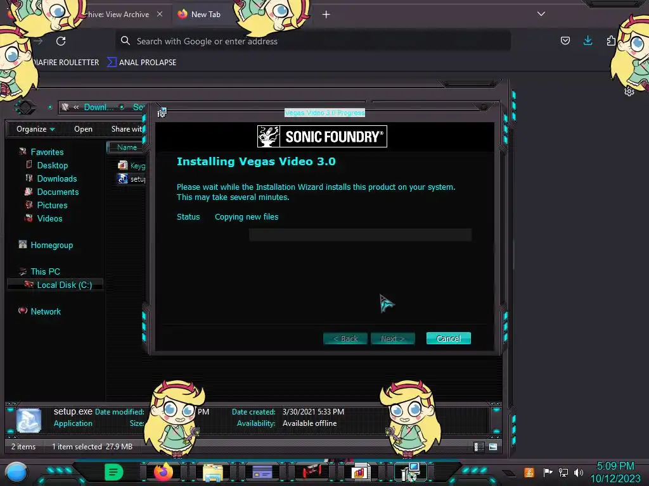Screen dimensions: 649x486
Task: Reload the page in Firefox
Action: [61, 41]
